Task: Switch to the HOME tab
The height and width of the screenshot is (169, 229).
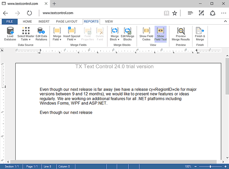Action: (x=27, y=21)
